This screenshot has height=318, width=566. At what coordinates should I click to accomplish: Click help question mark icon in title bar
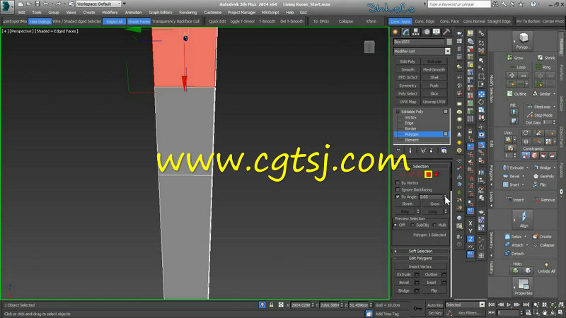[533, 4]
